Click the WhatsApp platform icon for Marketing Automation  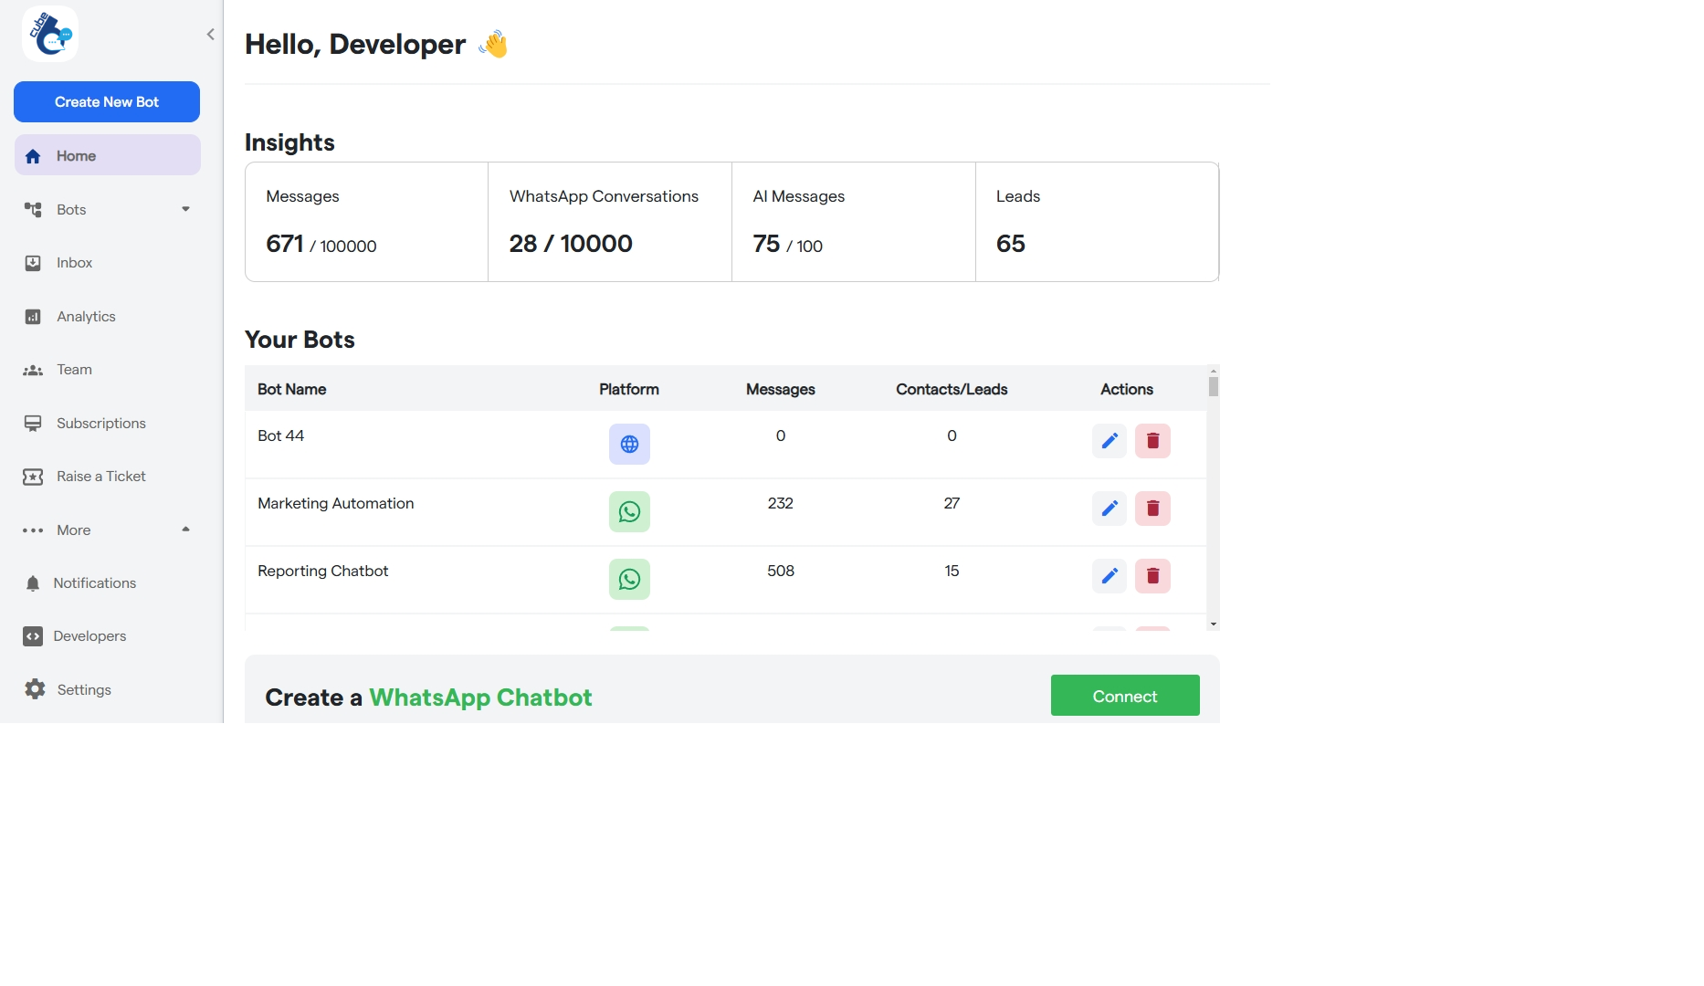point(629,511)
